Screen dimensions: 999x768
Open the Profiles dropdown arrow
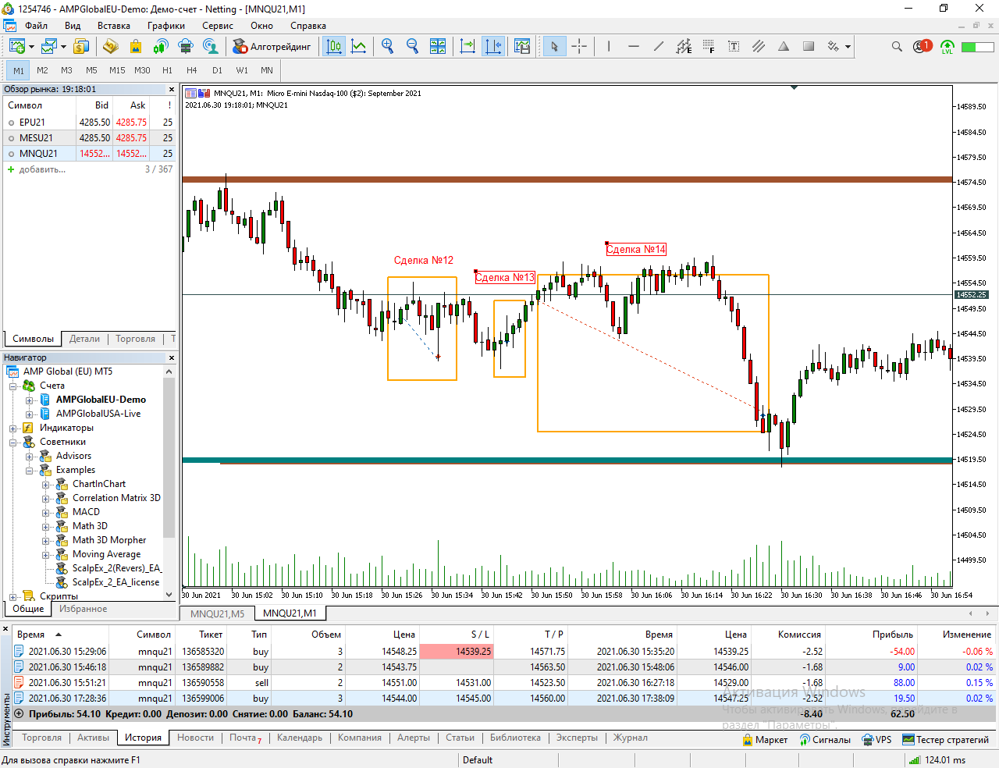tap(64, 47)
